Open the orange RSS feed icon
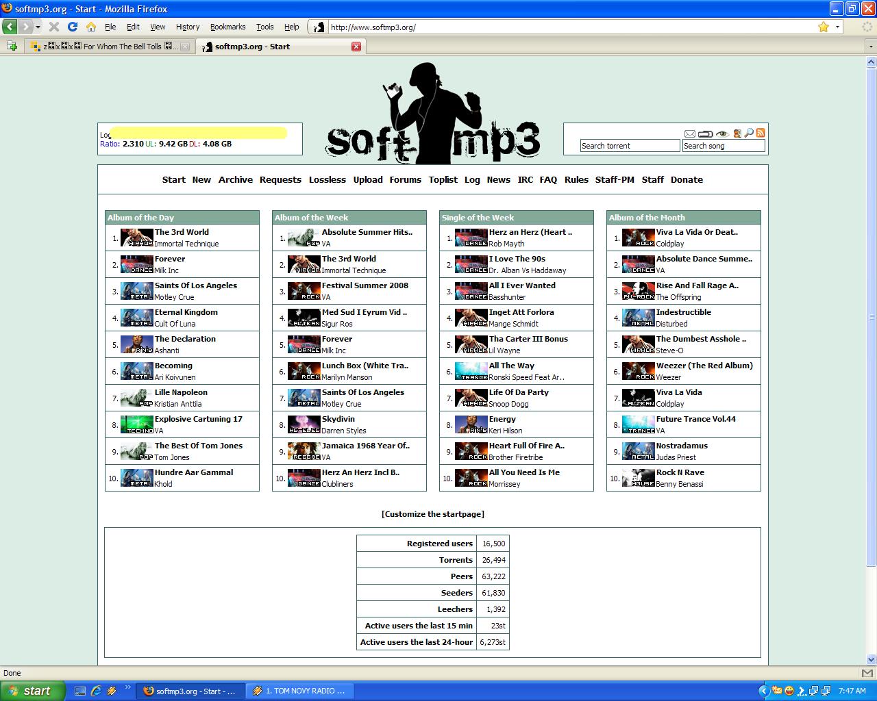Image resolution: width=877 pixels, height=701 pixels. click(x=760, y=133)
